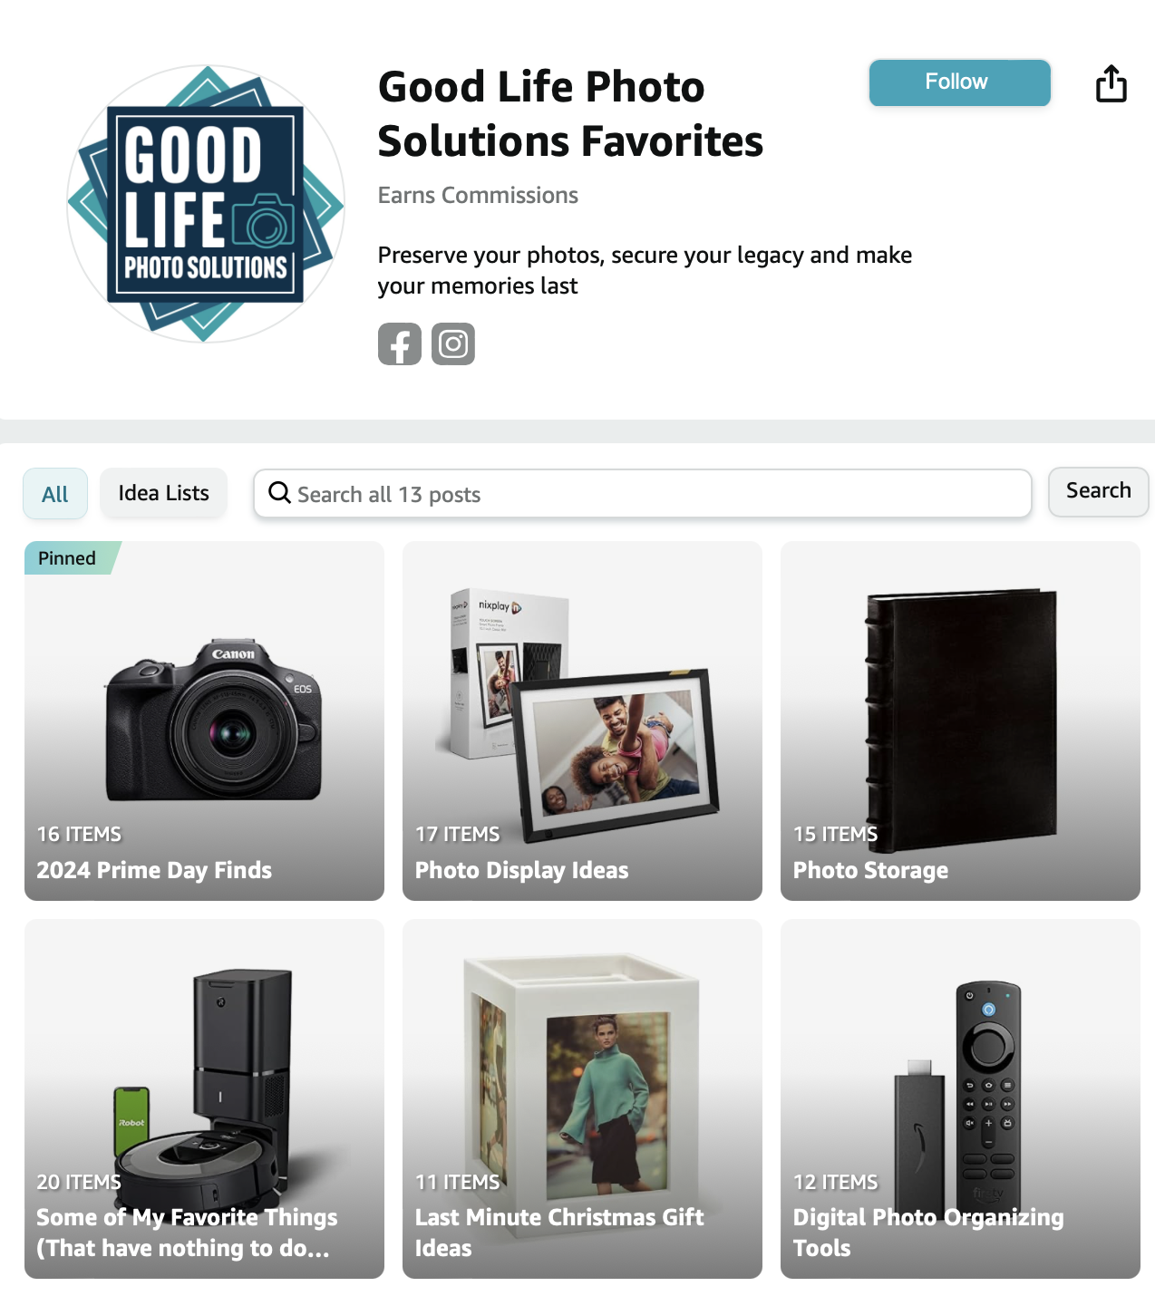Open the 2024 Prime Day Finds list

[204, 721]
